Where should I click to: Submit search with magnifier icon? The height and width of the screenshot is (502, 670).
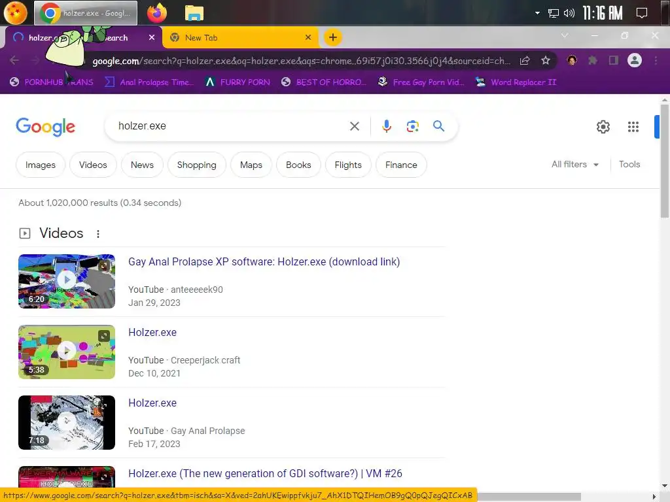click(x=439, y=126)
